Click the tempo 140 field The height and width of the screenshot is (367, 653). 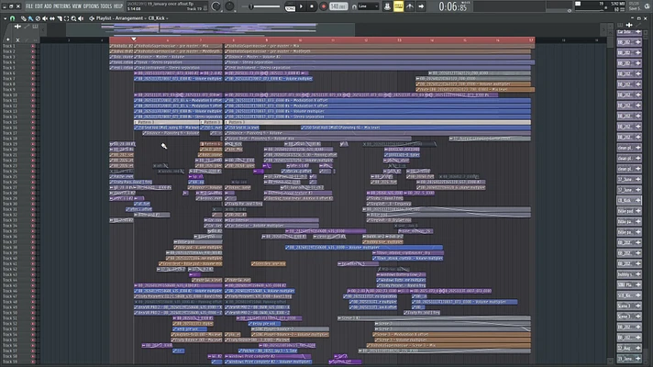coord(338,6)
